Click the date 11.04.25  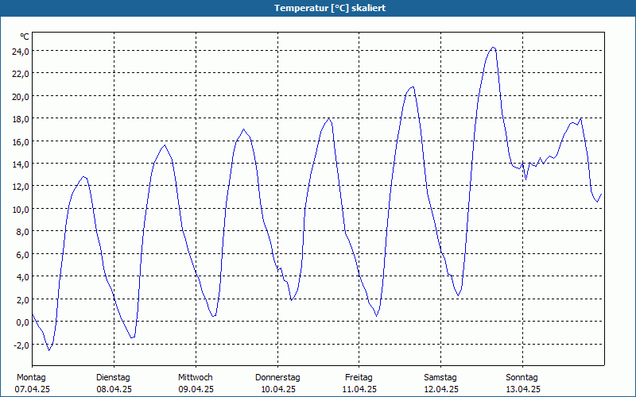tap(359, 390)
